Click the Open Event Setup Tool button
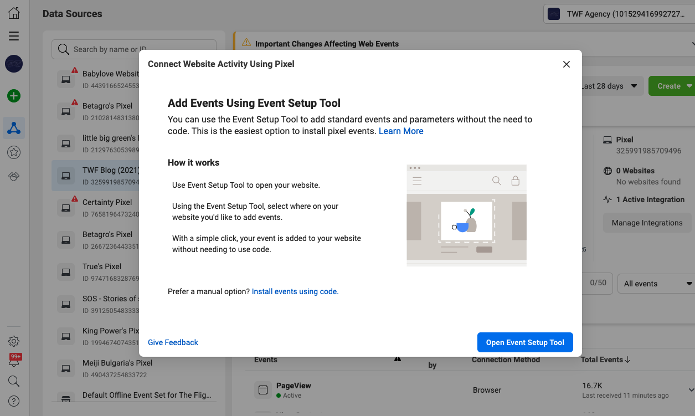Image resolution: width=695 pixels, height=416 pixels. [x=524, y=342]
